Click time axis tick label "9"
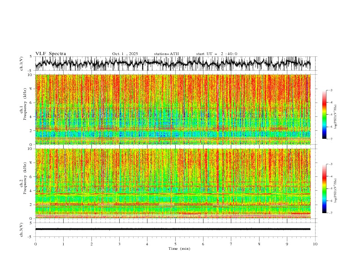 [x=287, y=244]
